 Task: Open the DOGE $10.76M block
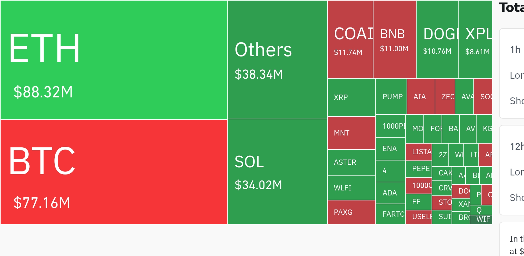point(437,39)
